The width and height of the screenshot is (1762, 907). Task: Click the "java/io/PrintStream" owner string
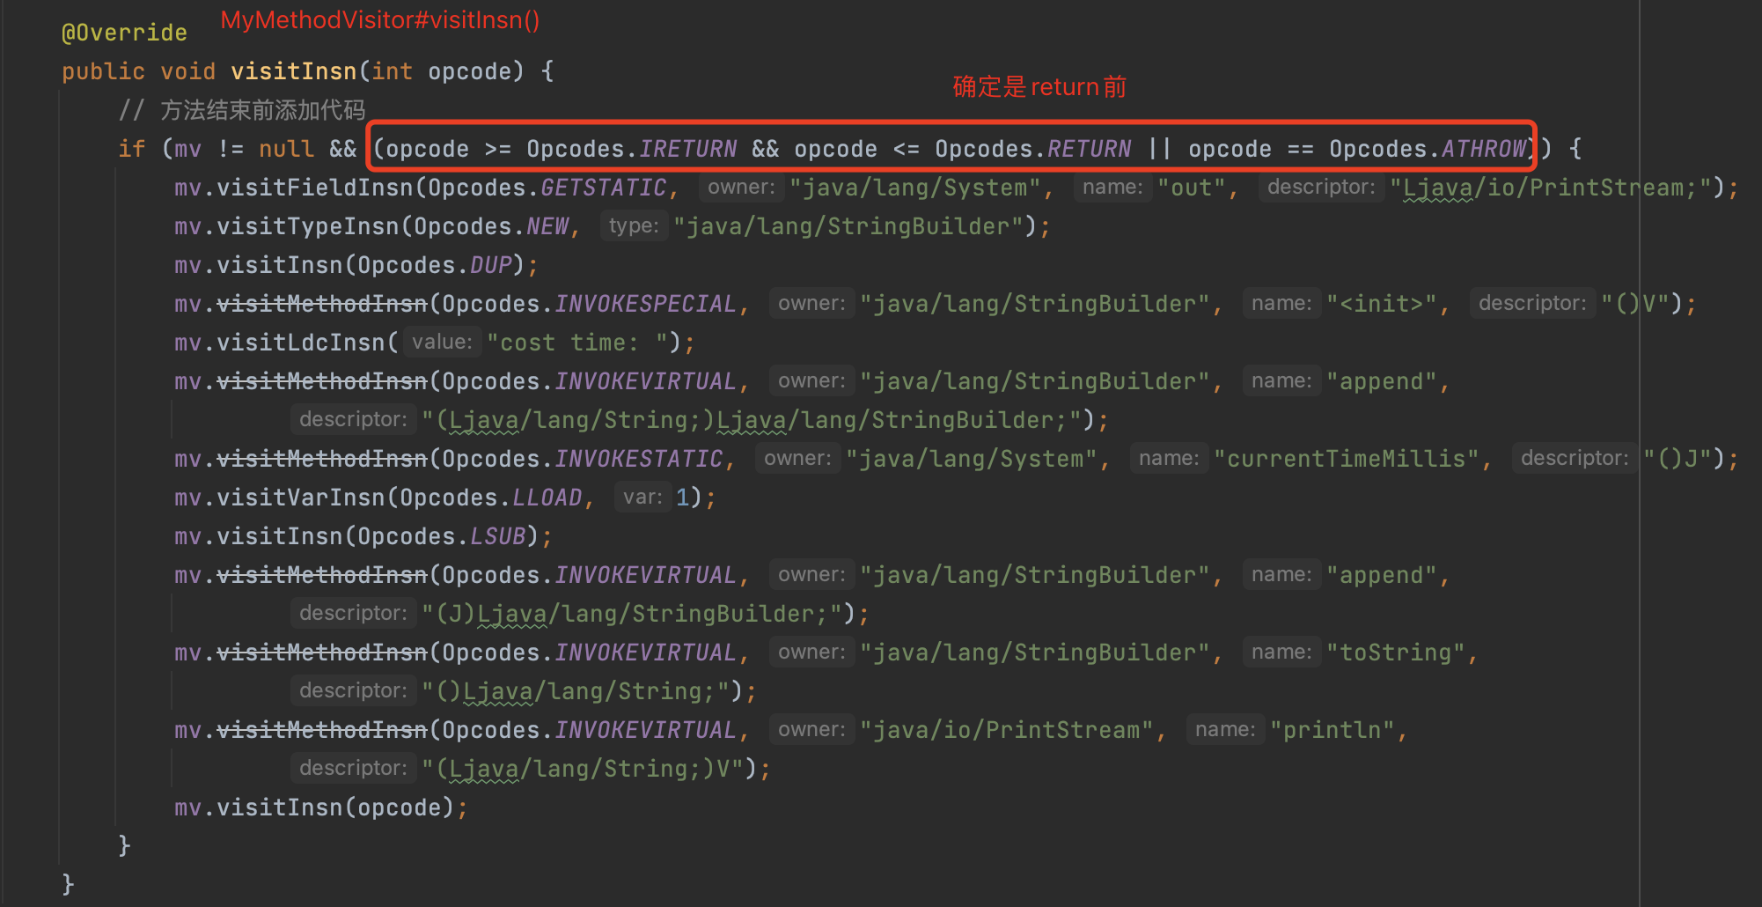tap(1006, 730)
